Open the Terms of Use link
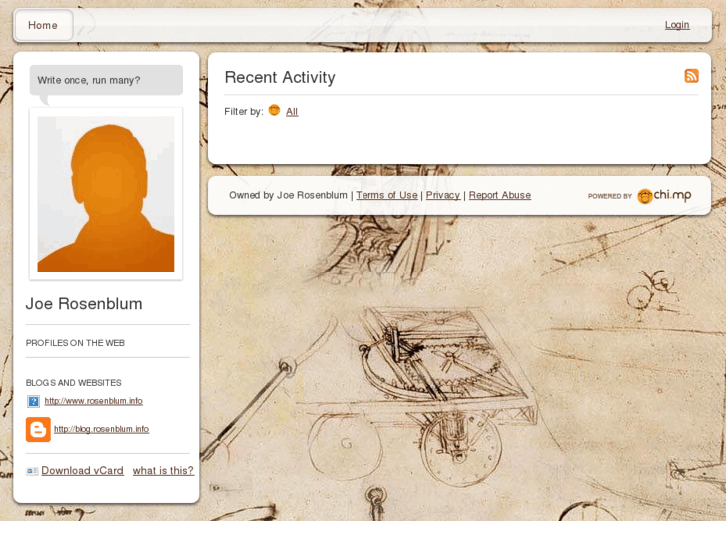The height and width of the screenshot is (544, 726). (x=386, y=195)
